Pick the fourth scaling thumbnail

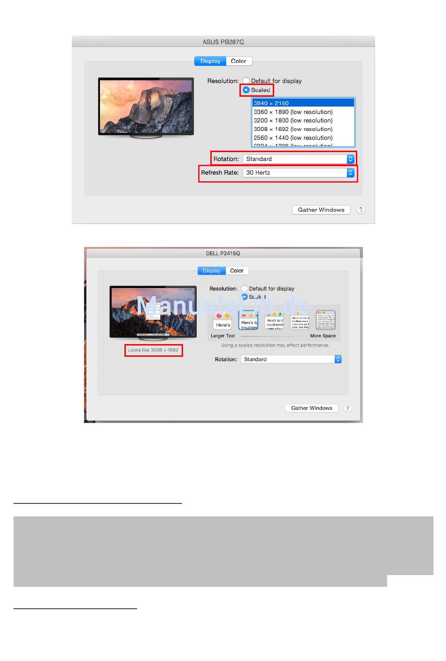(300, 321)
